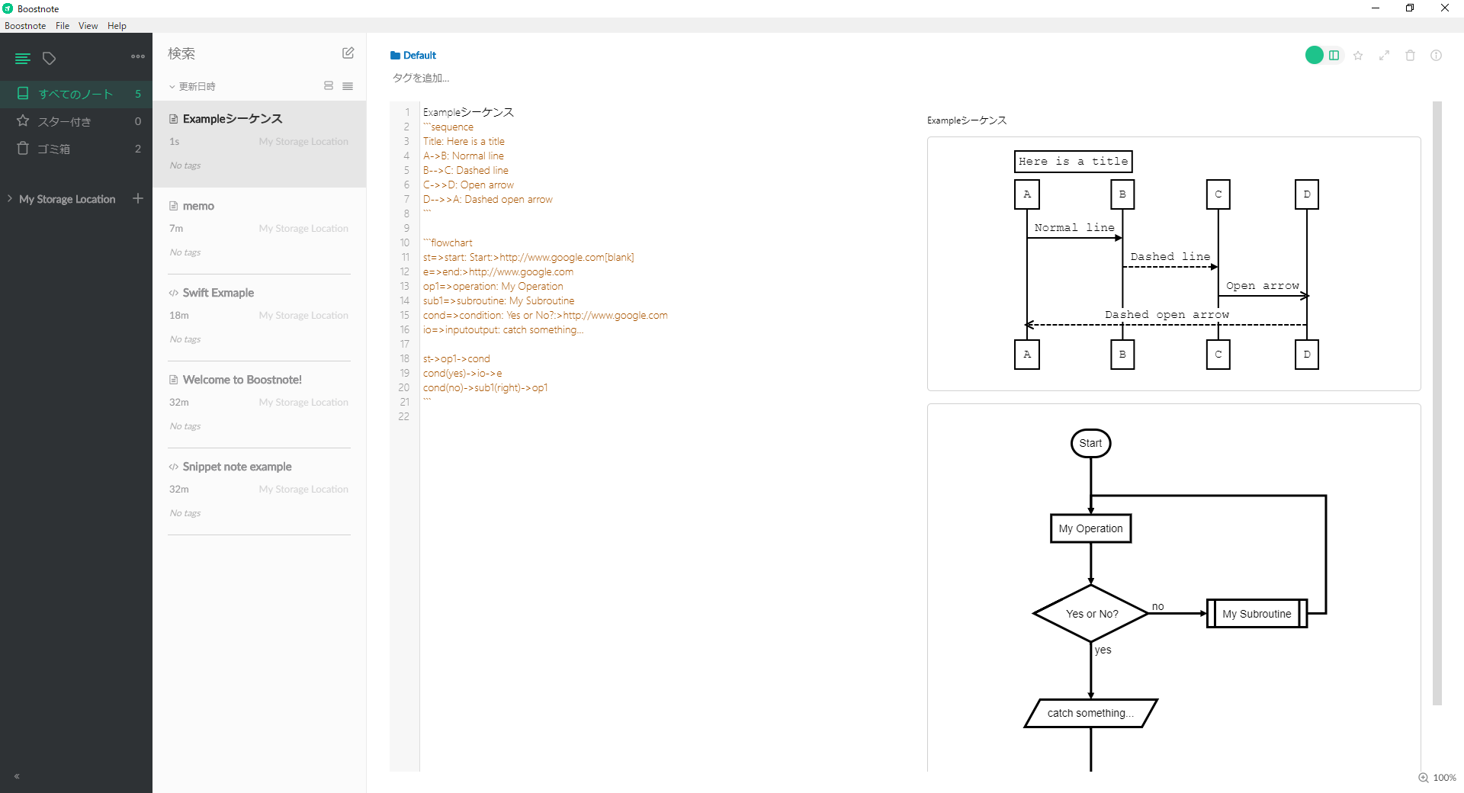Click the Default folder label
This screenshot has height=793, width=1464.
click(413, 55)
